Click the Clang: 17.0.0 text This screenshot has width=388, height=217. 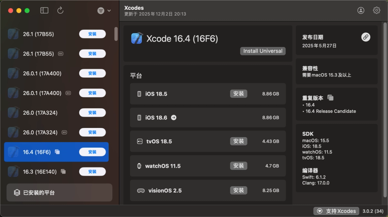click(316, 183)
